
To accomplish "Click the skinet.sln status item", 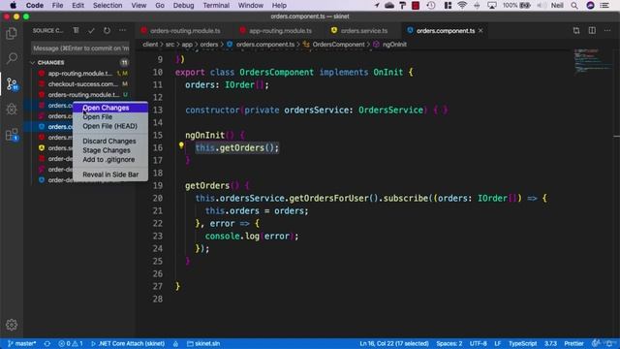I will [203, 343].
